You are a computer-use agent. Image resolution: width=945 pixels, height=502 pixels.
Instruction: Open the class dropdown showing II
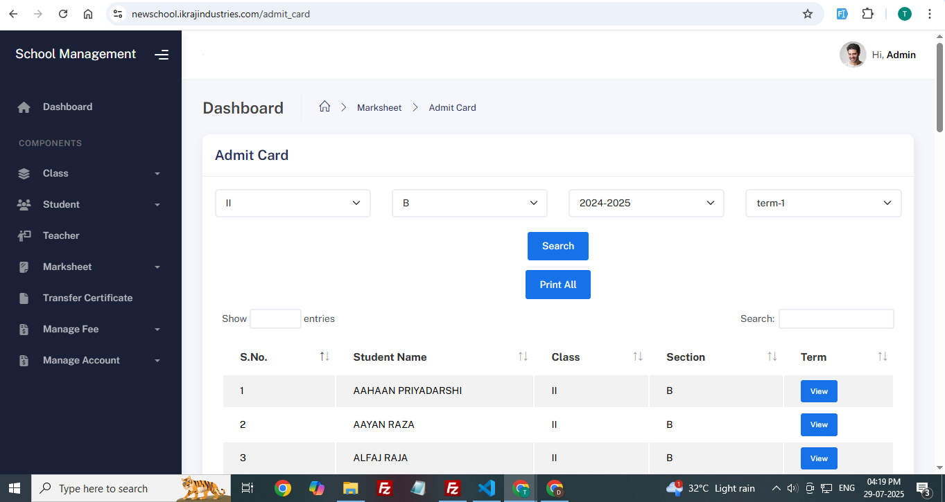click(293, 204)
